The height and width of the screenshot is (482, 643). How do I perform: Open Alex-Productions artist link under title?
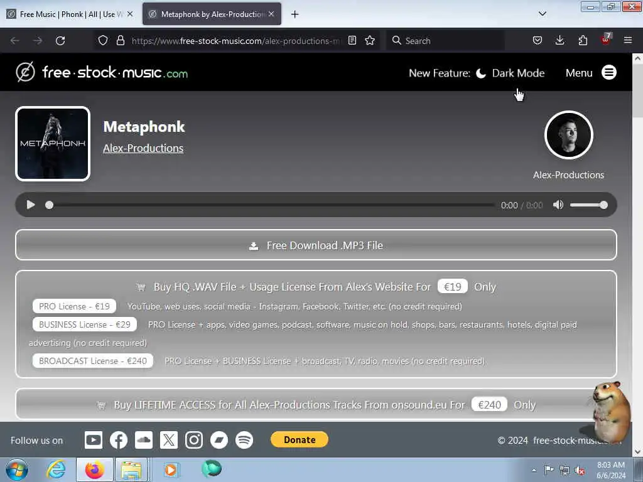[143, 148]
